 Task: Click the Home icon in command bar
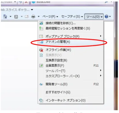point(5,16)
